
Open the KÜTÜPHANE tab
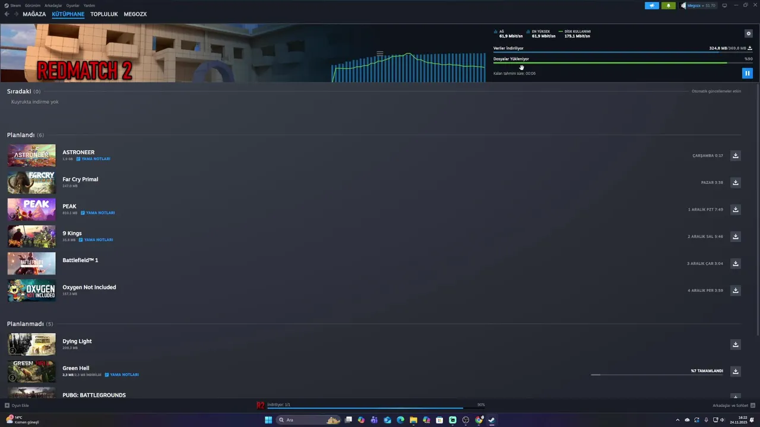[x=68, y=14]
